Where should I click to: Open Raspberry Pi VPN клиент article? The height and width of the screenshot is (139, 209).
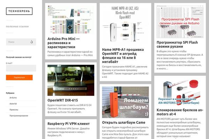point(69,124)
